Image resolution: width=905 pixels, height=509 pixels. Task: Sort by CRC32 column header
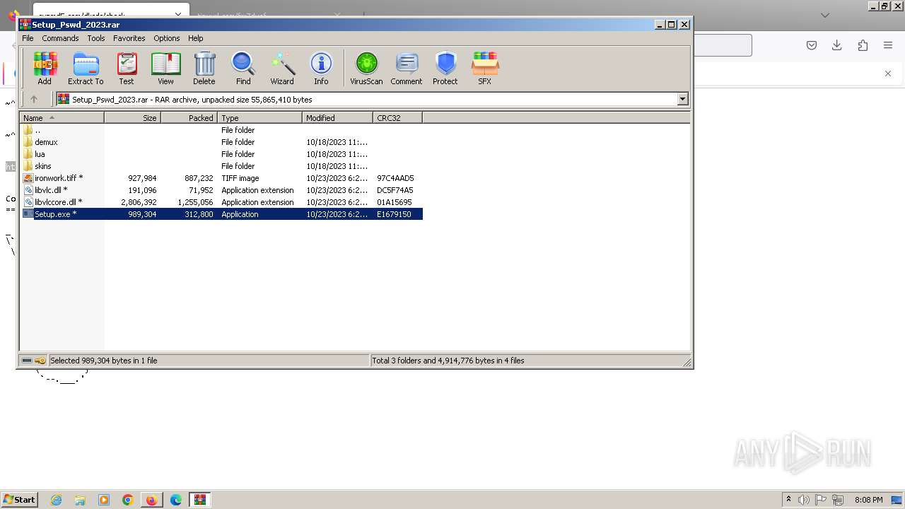[x=398, y=118]
